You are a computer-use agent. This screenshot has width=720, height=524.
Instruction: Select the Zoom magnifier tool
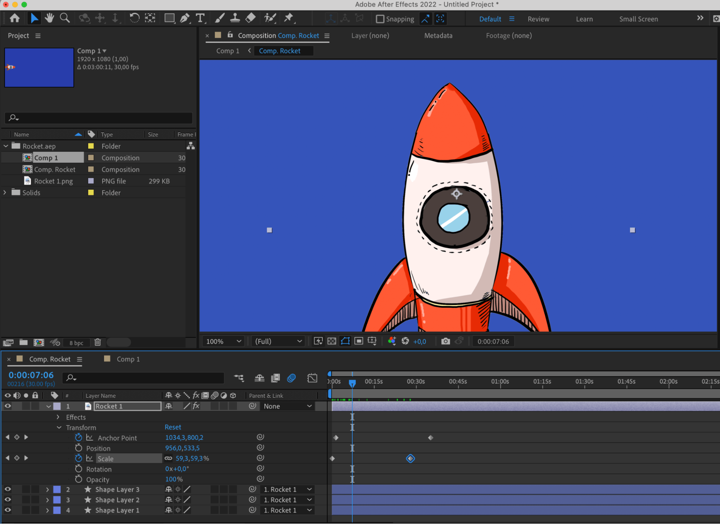click(65, 18)
